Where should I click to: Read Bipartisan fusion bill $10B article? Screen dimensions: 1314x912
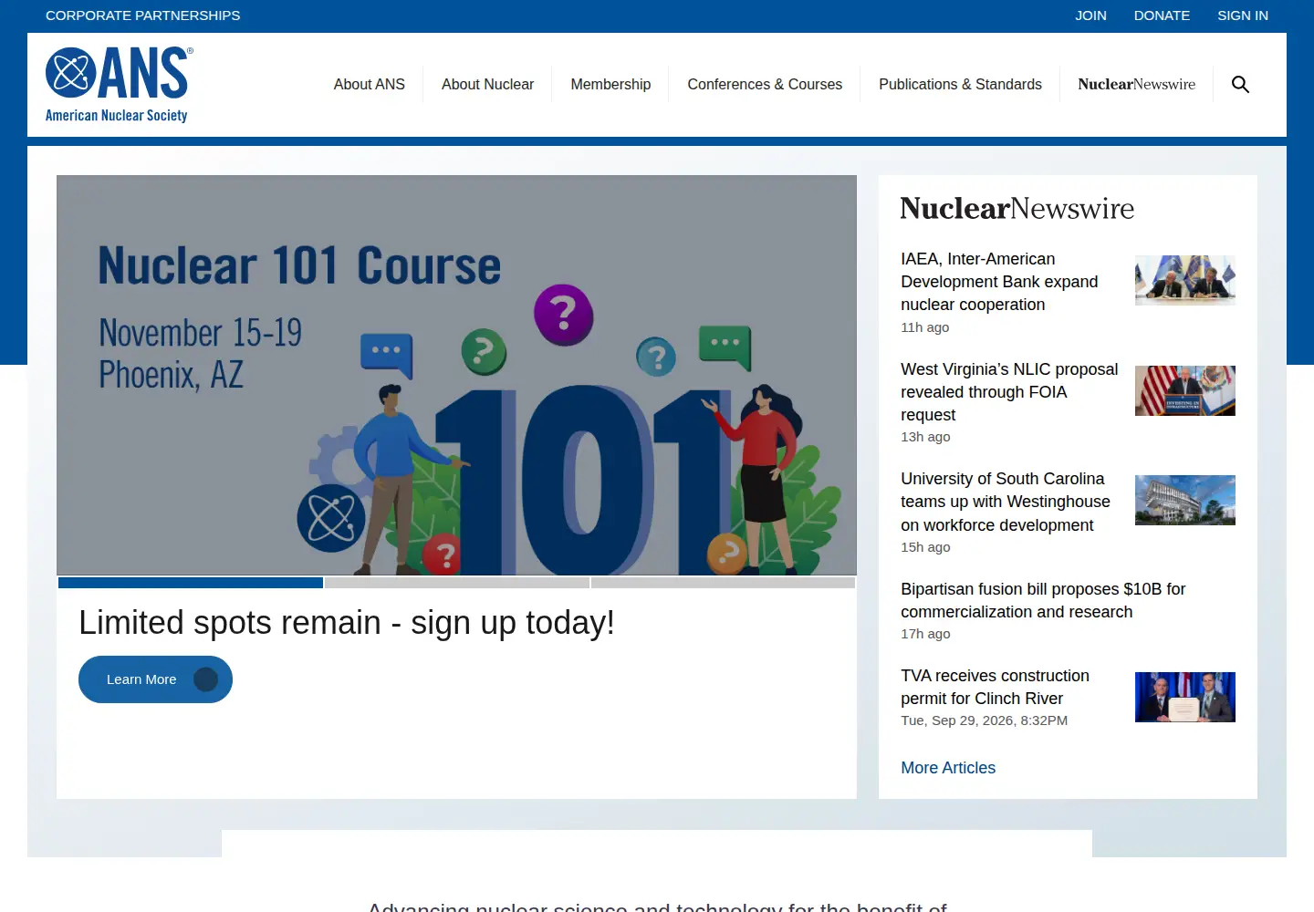1043,600
